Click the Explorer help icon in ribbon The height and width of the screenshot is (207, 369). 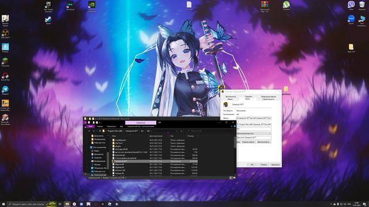tap(235, 126)
